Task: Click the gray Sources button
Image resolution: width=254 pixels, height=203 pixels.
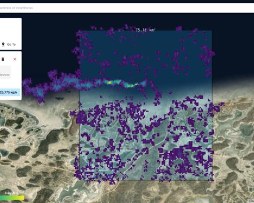Action: point(5,72)
